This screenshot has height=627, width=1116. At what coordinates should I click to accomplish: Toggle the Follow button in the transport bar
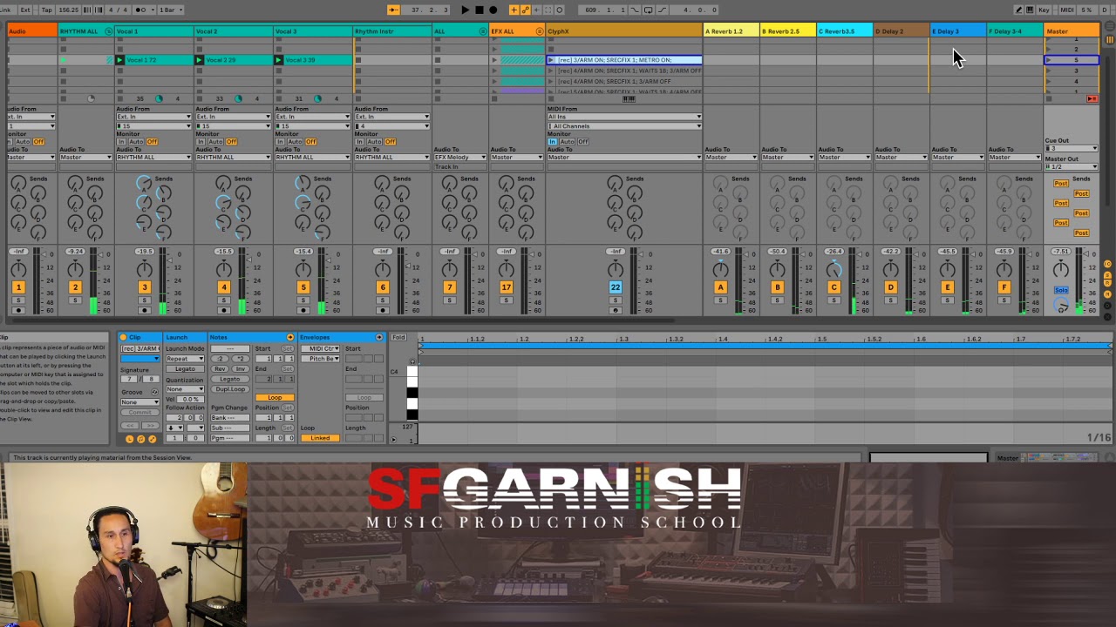coord(393,10)
